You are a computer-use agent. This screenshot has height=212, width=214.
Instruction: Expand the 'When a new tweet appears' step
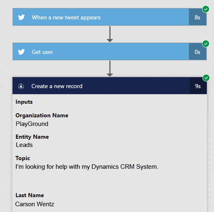click(x=101, y=17)
